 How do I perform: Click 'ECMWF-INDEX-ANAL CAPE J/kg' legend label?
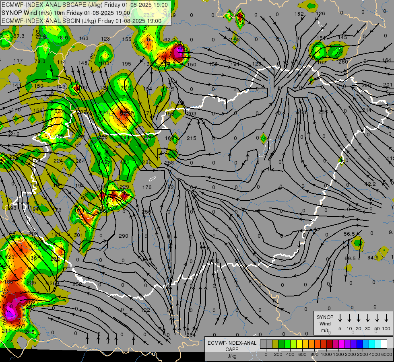(232, 349)
